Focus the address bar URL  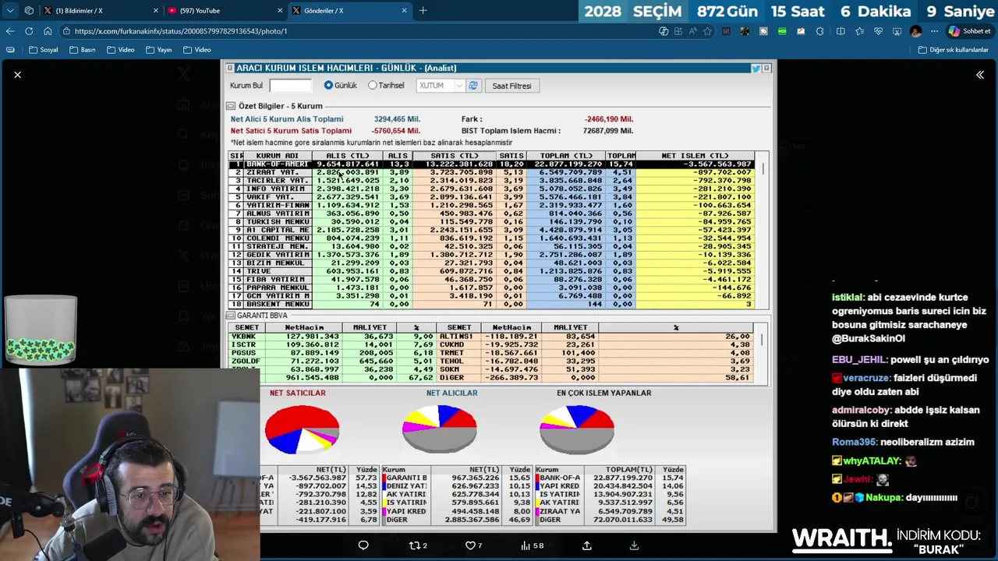click(181, 31)
